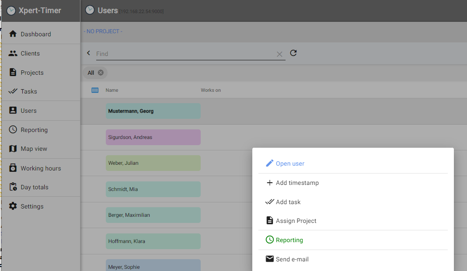Image resolution: width=467 pixels, height=271 pixels.
Task: Click the refresh icon beside the search field
Action: pyautogui.click(x=293, y=53)
